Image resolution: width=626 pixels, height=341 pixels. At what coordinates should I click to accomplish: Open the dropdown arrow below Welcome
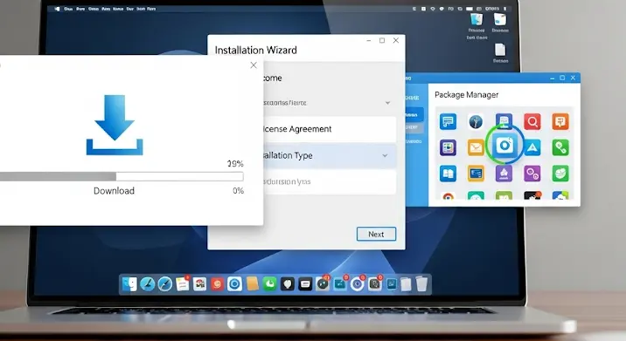point(387,103)
